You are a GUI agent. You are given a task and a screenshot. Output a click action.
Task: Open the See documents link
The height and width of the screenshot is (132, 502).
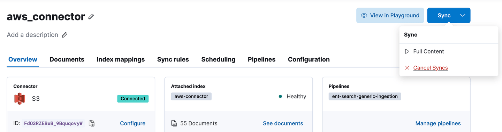click(283, 123)
